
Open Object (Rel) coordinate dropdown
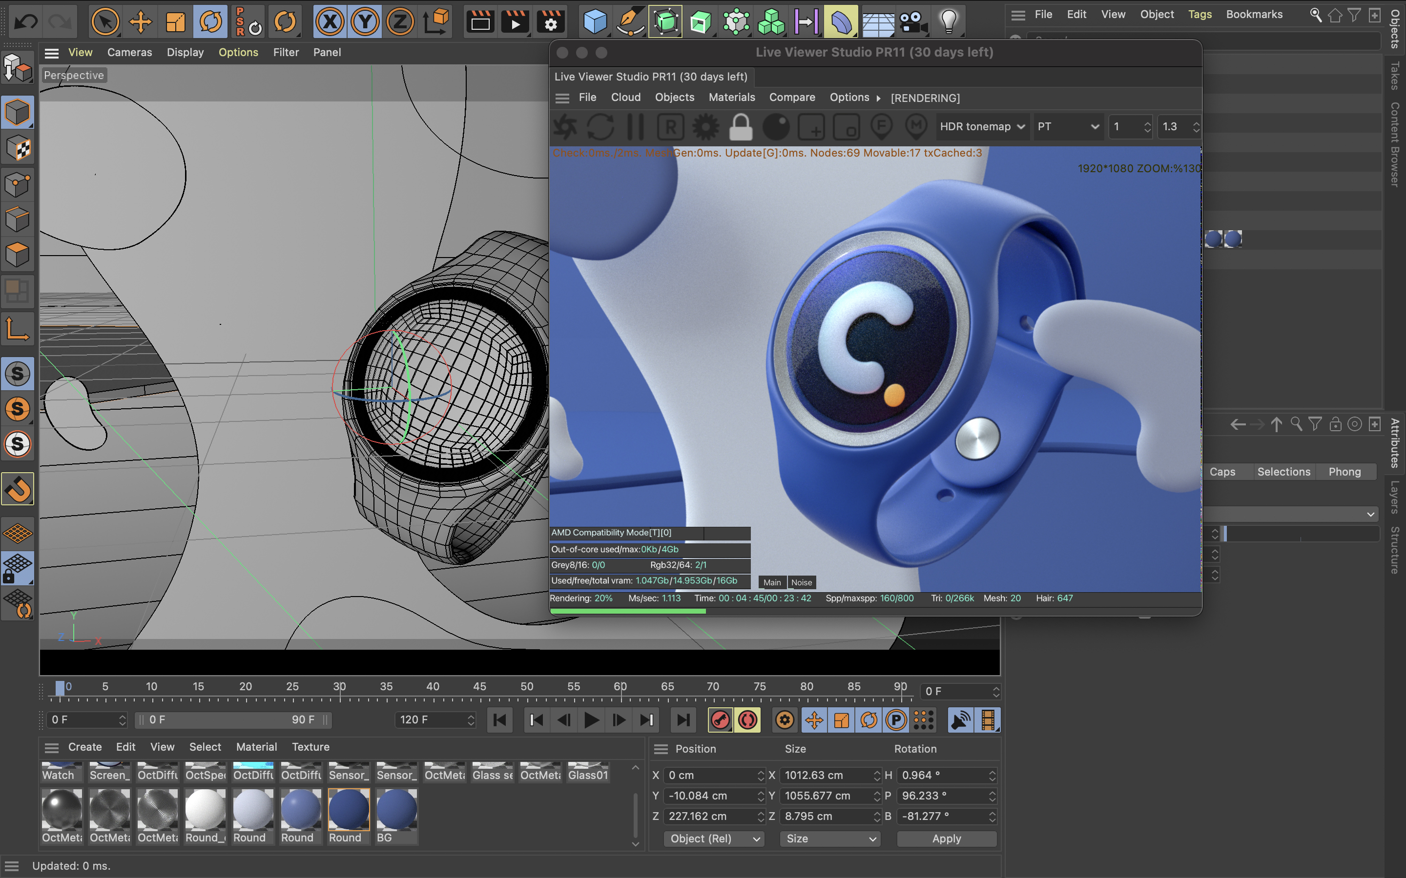point(714,838)
